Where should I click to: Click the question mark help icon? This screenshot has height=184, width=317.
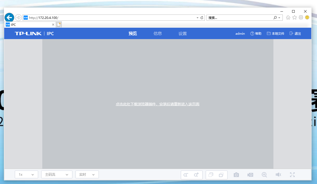(x=252, y=34)
